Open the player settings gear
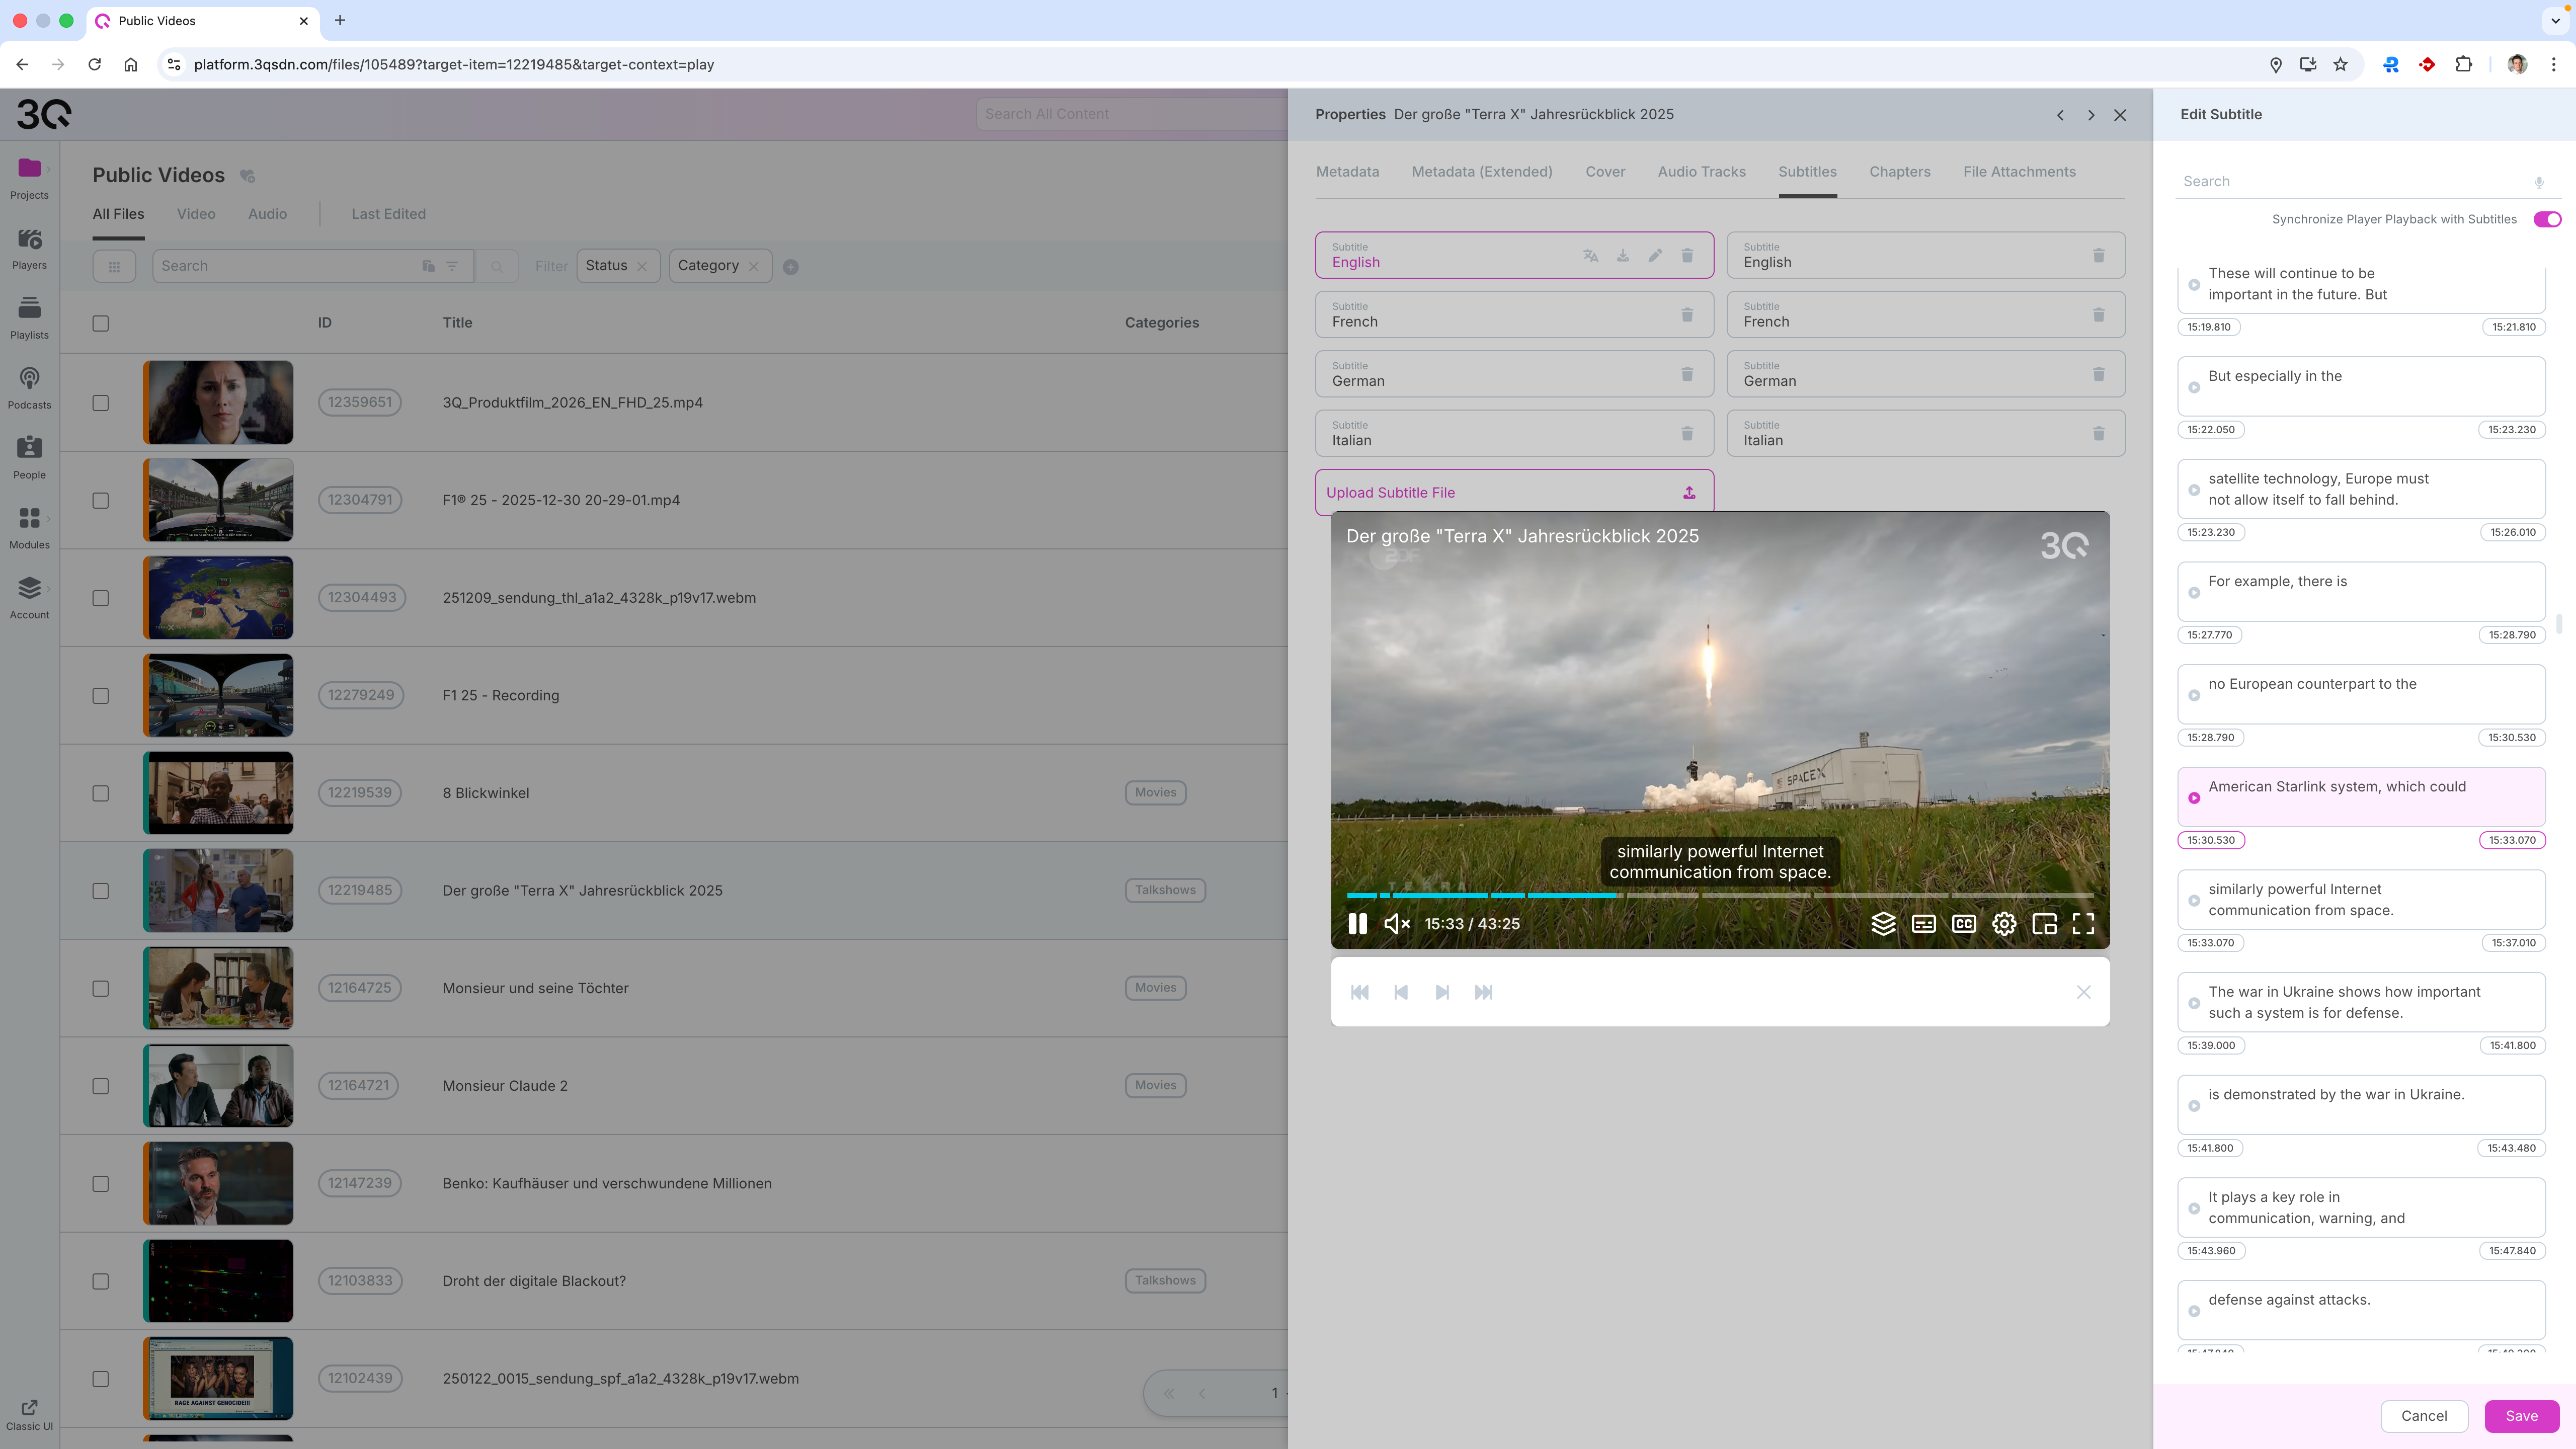This screenshot has width=2576, height=1449. point(2004,924)
